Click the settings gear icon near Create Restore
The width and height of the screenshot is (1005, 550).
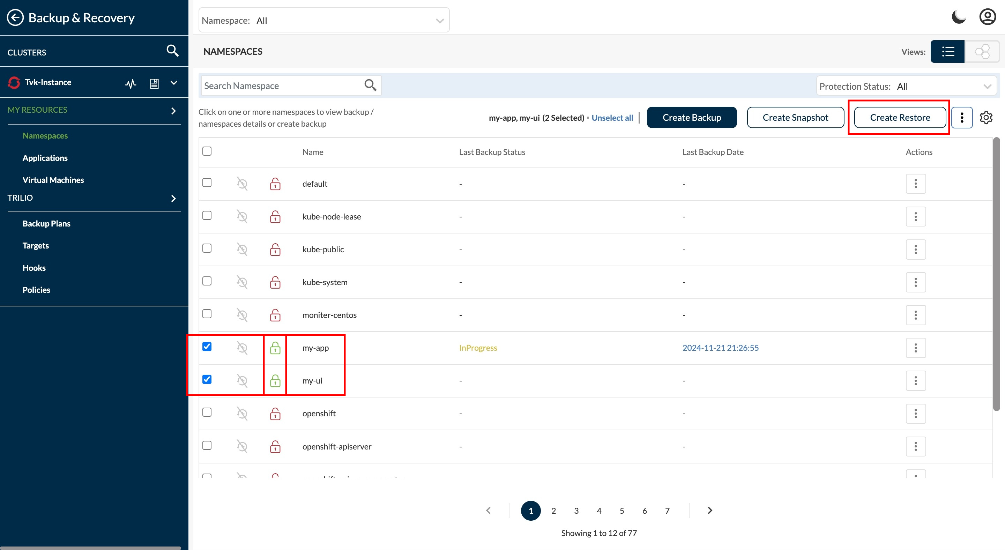point(986,117)
